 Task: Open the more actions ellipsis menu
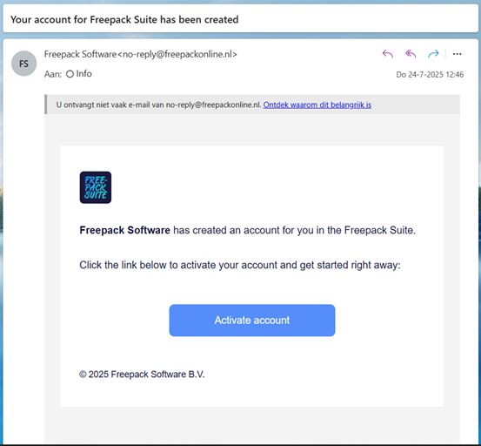457,54
